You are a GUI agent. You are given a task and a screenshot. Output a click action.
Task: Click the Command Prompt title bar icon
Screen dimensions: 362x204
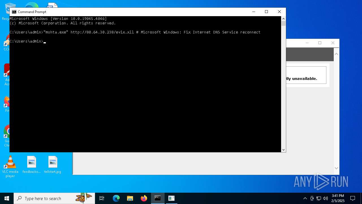[14, 12]
